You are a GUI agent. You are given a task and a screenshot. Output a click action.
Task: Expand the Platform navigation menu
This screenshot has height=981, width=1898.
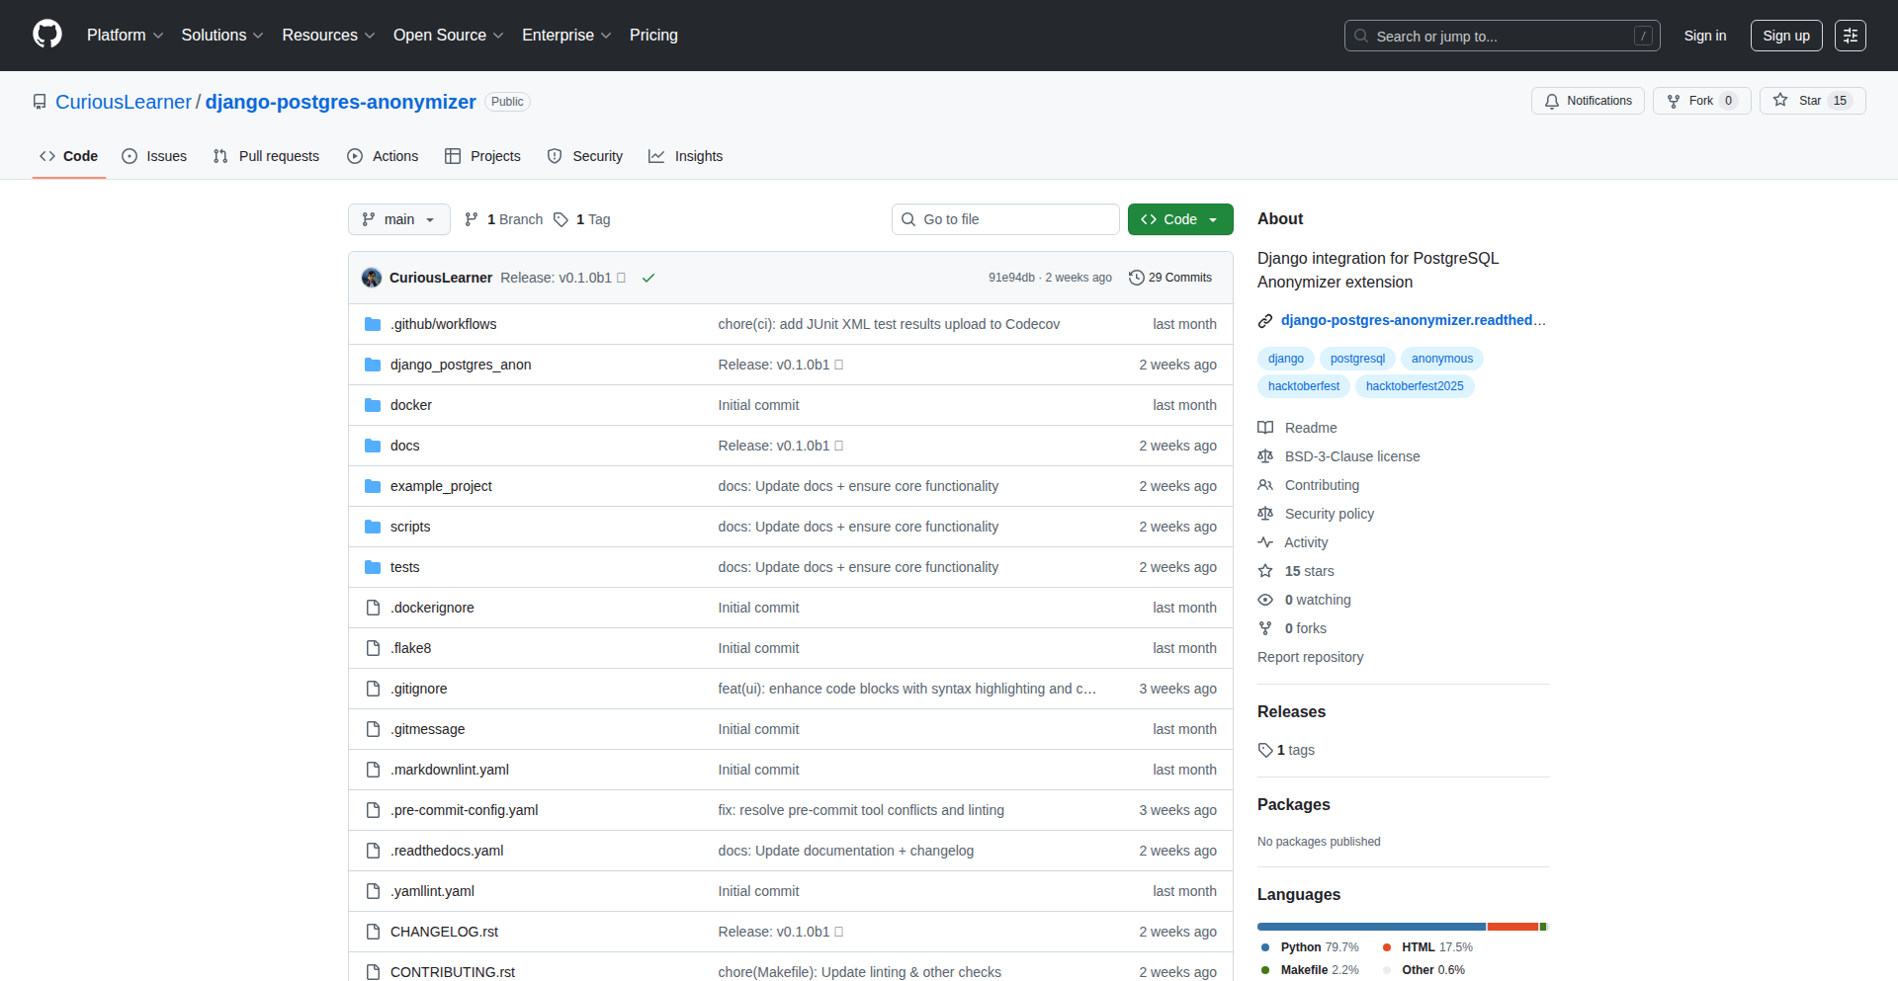(x=125, y=36)
